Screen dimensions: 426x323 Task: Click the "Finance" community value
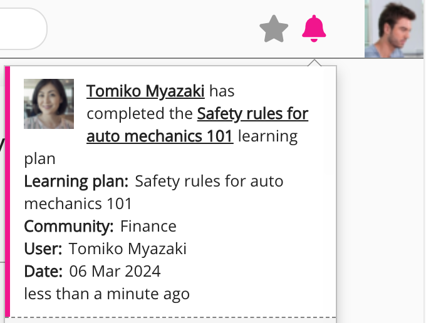coord(148,226)
